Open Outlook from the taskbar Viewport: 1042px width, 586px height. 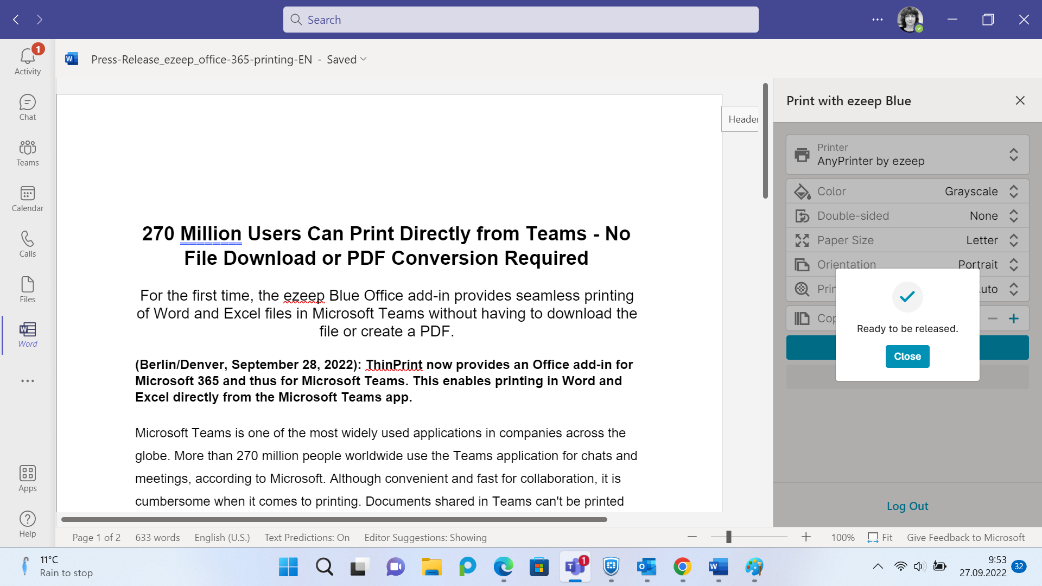click(646, 567)
